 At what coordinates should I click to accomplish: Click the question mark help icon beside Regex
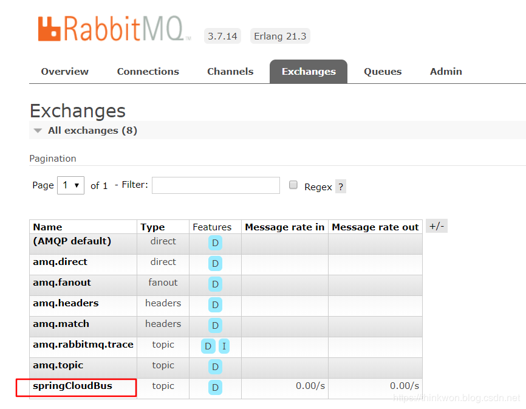(x=341, y=187)
